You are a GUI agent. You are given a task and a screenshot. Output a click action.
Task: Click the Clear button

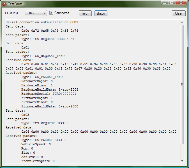(179, 13)
